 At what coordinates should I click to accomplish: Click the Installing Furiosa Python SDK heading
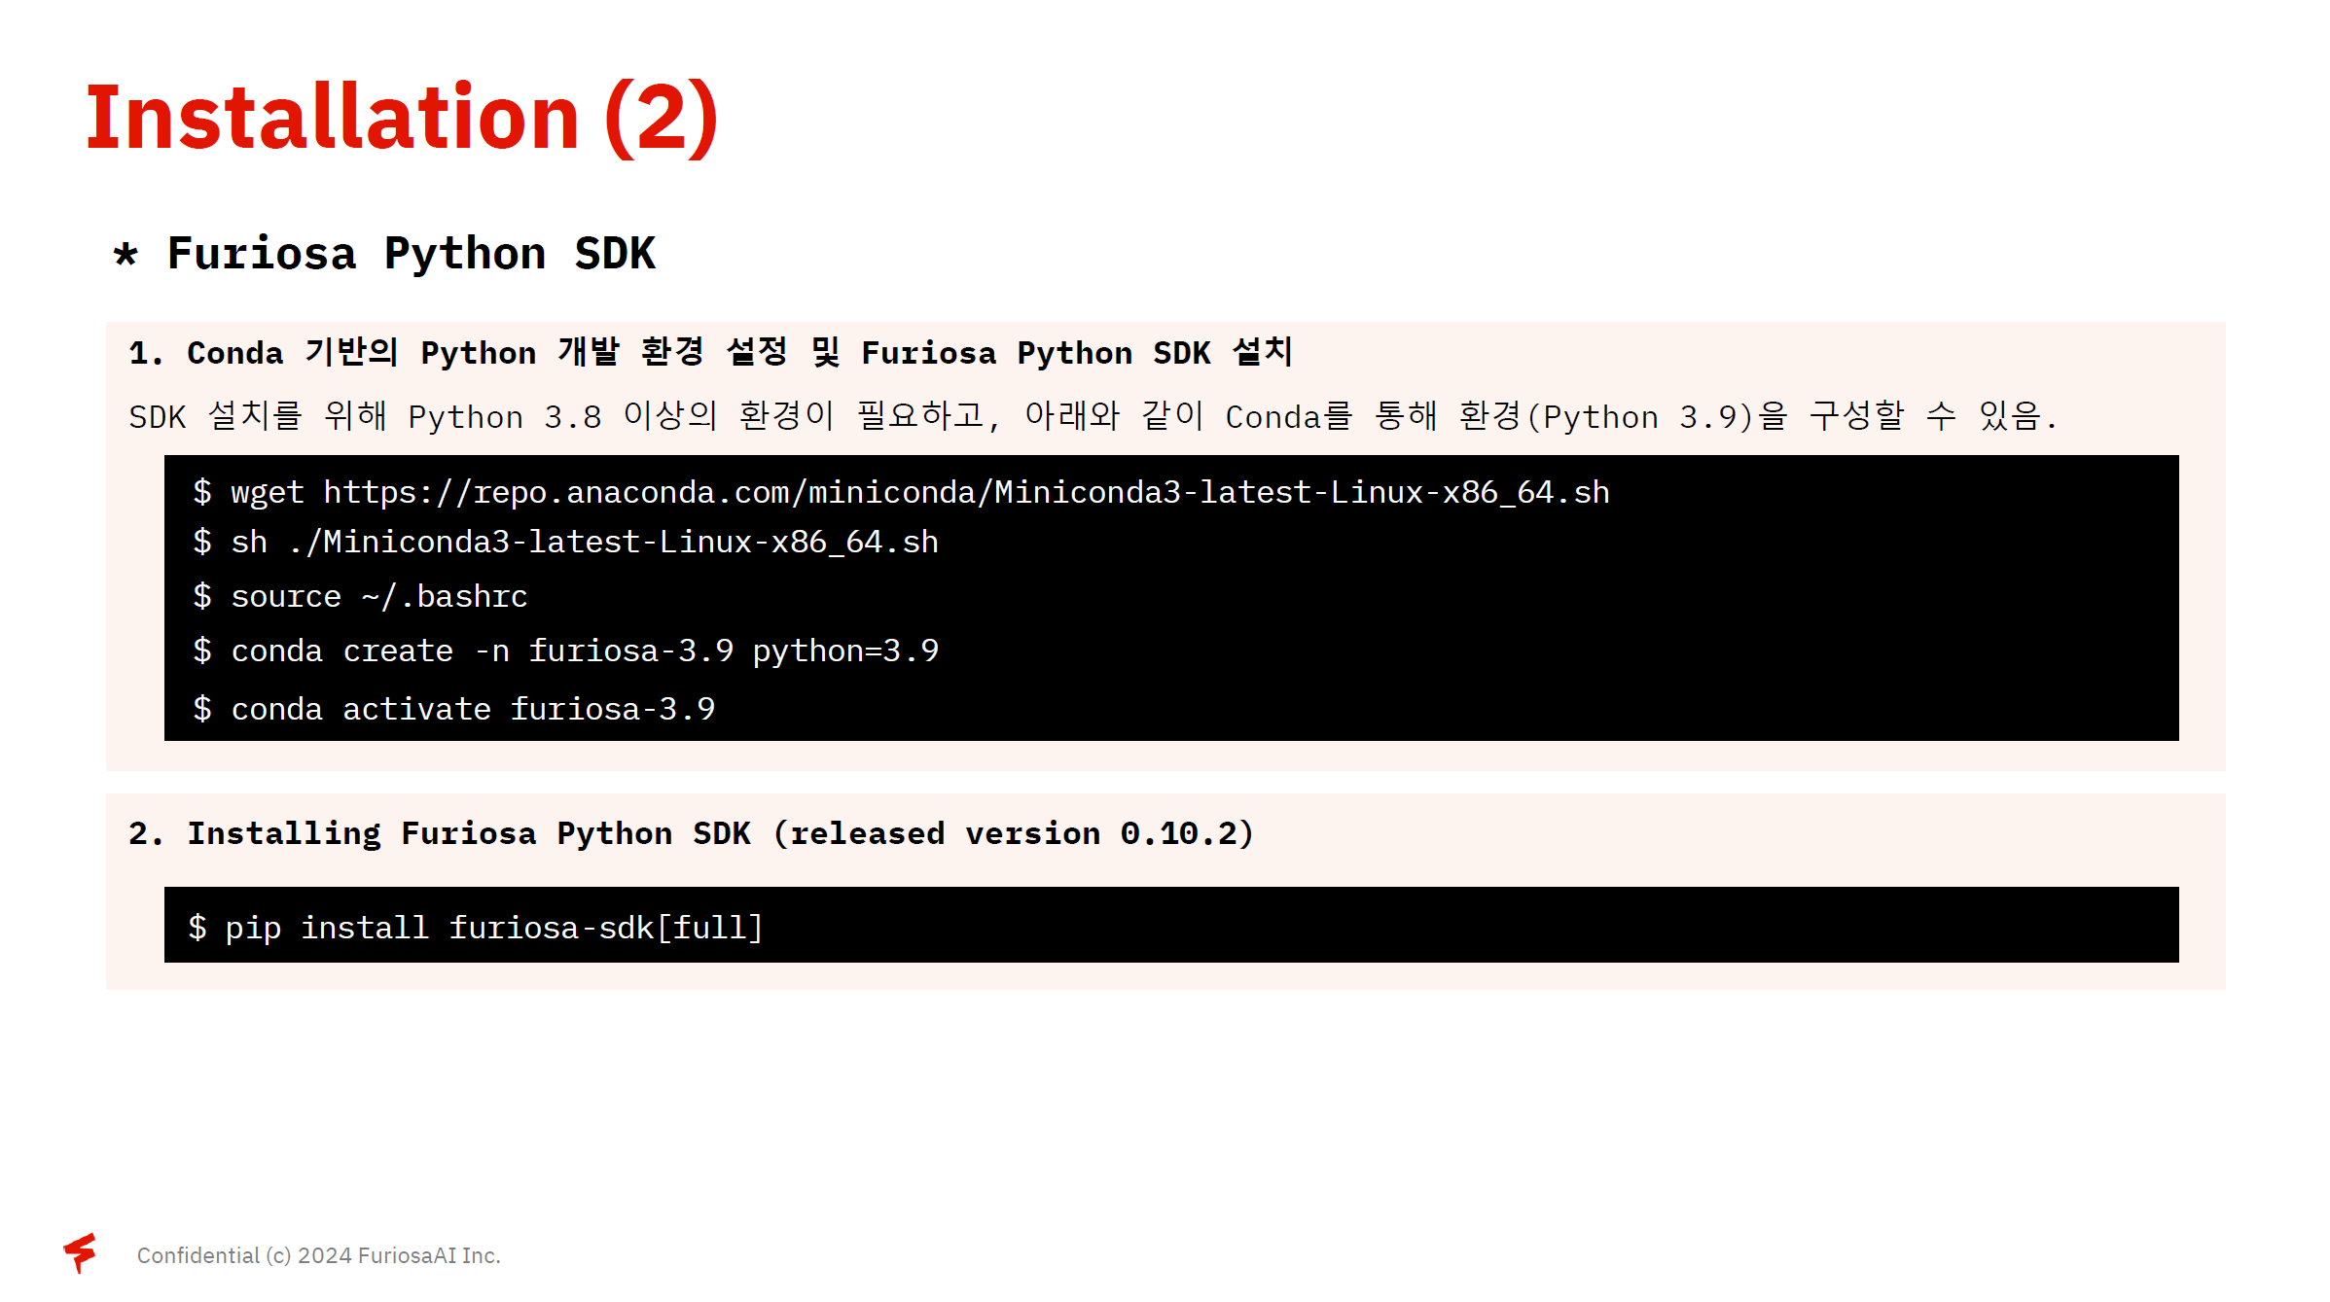467,833
